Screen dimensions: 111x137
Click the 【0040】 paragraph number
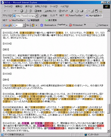7,123
